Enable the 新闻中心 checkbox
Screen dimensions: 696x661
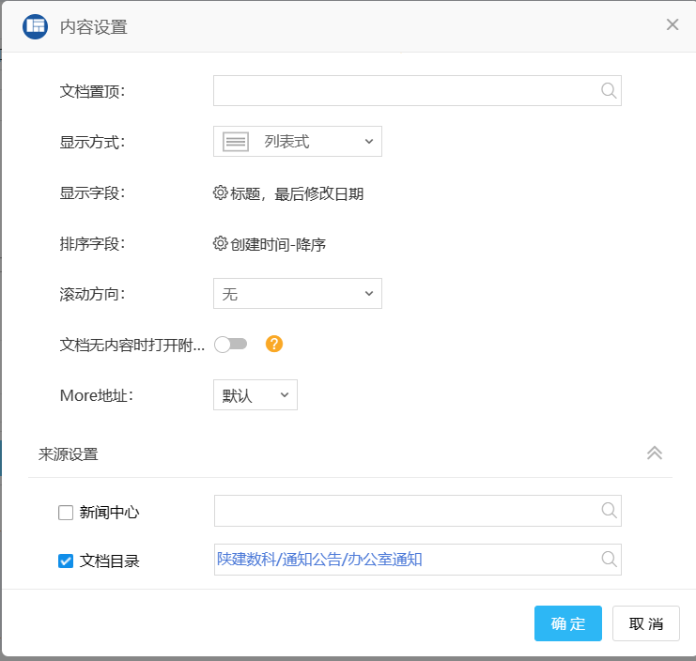tap(66, 513)
